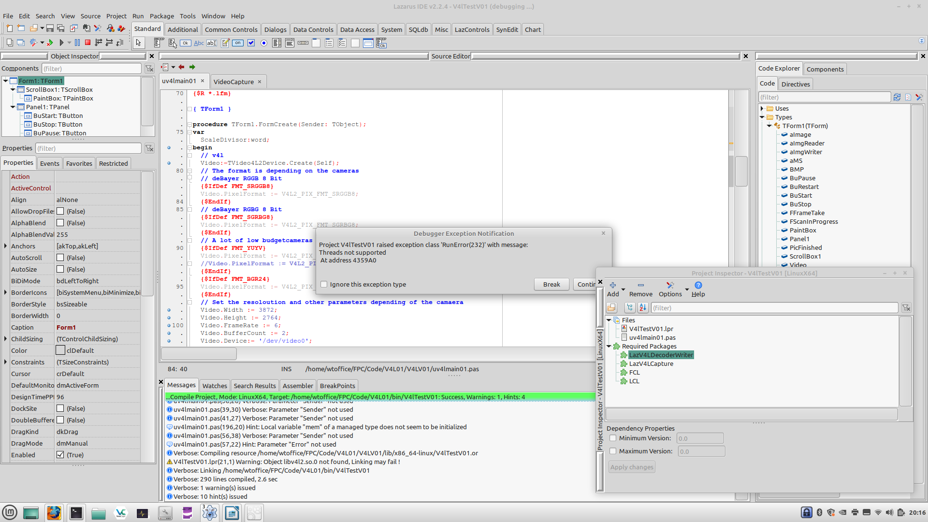Select the TLabel 'Abc' palette component
The width and height of the screenshot is (928, 522).
[x=199, y=43]
